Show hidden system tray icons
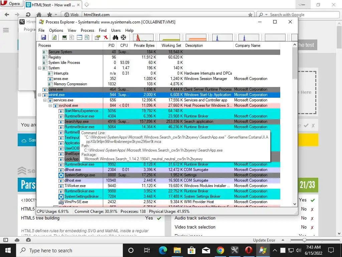This screenshot has width=342, height=257. pyautogui.click(x=275, y=250)
